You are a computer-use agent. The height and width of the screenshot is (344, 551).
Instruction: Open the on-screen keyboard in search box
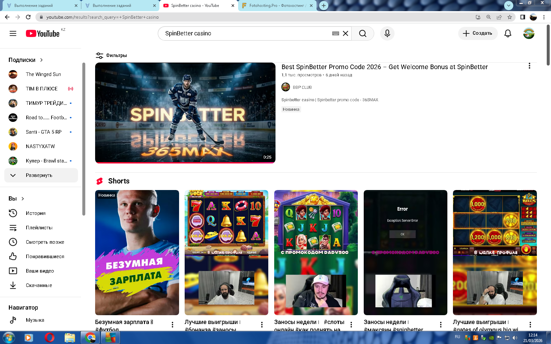(336, 33)
